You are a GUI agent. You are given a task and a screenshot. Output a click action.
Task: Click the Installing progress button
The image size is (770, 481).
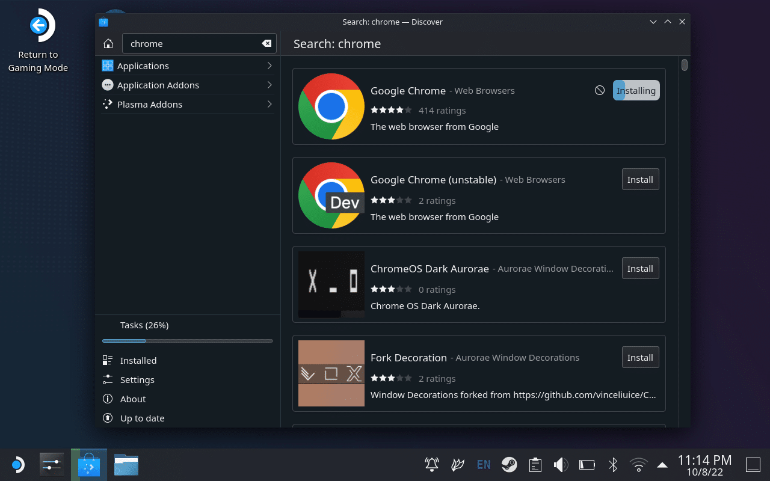(636, 90)
